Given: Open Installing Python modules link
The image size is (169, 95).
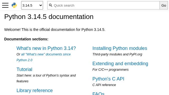Looking at the screenshot, I should point(120,48).
